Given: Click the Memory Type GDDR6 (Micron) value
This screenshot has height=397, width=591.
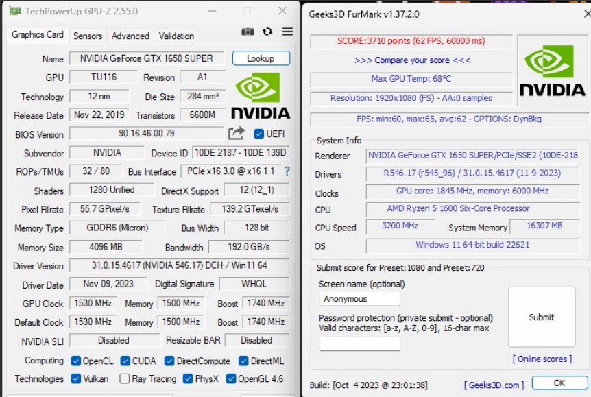Looking at the screenshot, I should [117, 228].
